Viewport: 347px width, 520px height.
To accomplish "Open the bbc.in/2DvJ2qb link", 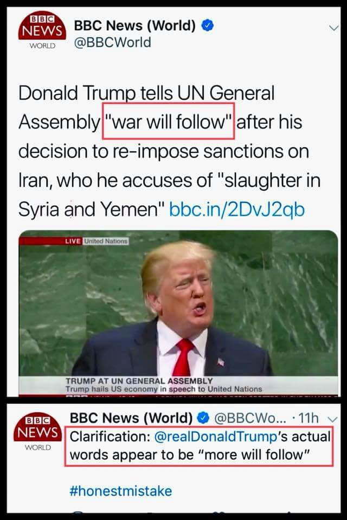I will 237,209.
